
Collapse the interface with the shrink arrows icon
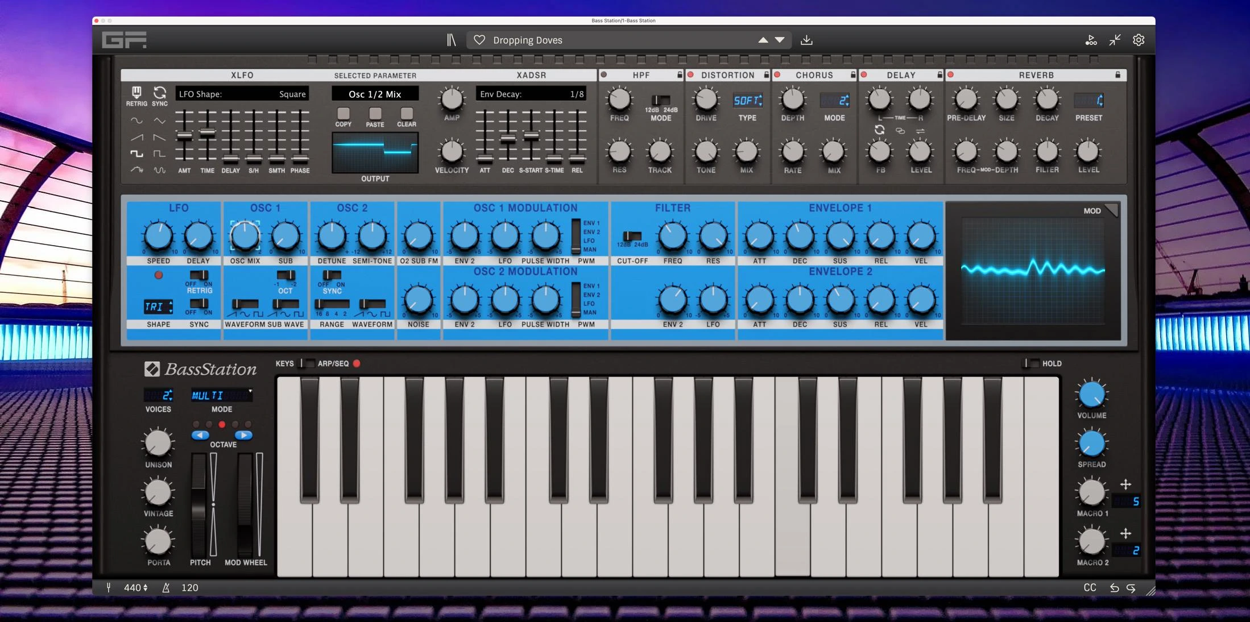pyautogui.click(x=1115, y=40)
